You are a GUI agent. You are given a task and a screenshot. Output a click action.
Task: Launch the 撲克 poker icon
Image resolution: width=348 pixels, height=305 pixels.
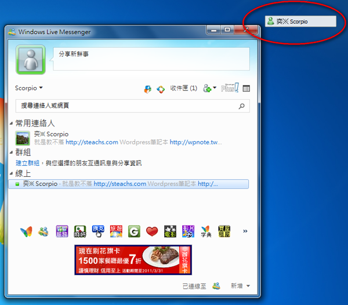pos(98,231)
